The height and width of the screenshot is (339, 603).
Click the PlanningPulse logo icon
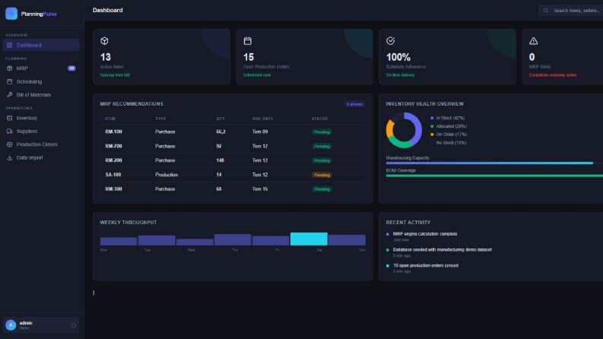pos(11,14)
